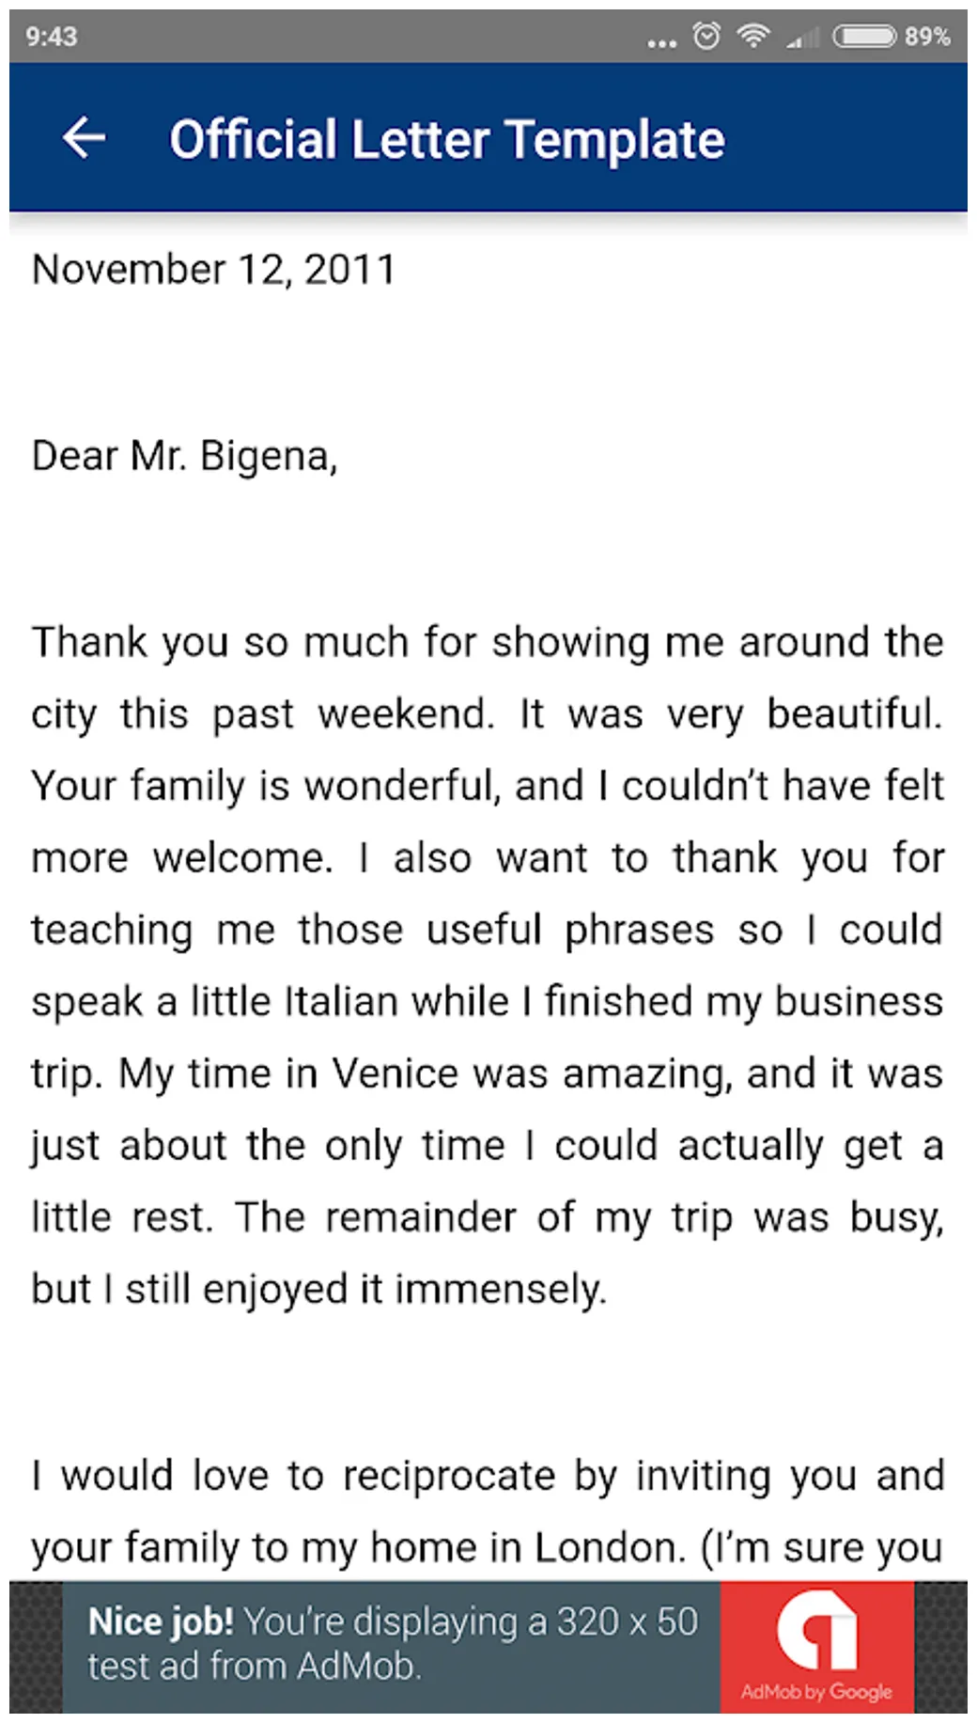977x1723 pixels.
Task: Click the 89% battery percentage text
Action: (927, 37)
